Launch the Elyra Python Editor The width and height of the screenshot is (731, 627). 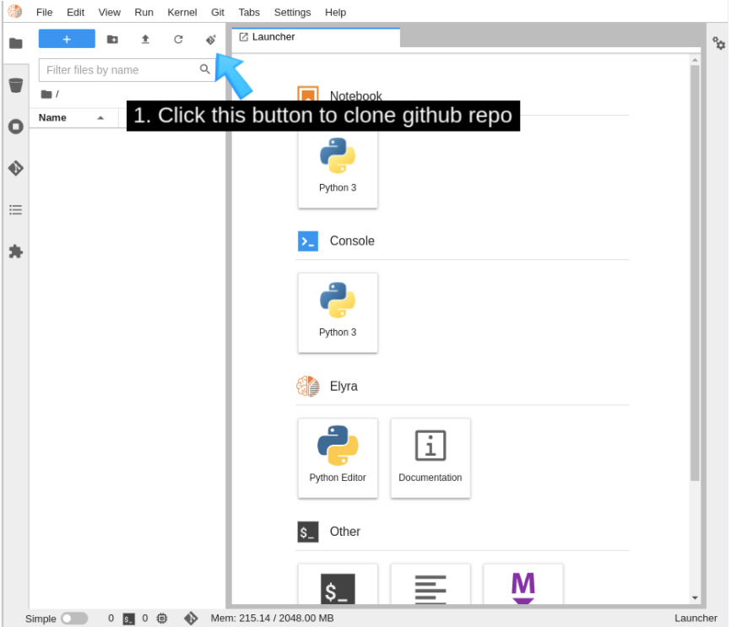click(338, 457)
